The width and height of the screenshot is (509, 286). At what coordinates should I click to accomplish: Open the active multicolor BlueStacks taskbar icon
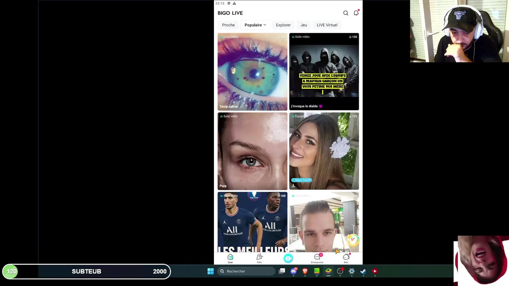328,271
